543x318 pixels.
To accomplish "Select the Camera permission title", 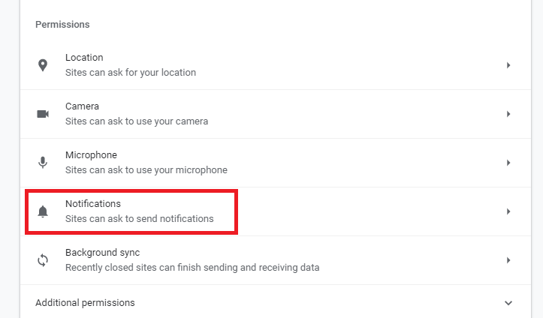I will click(82, 106).
